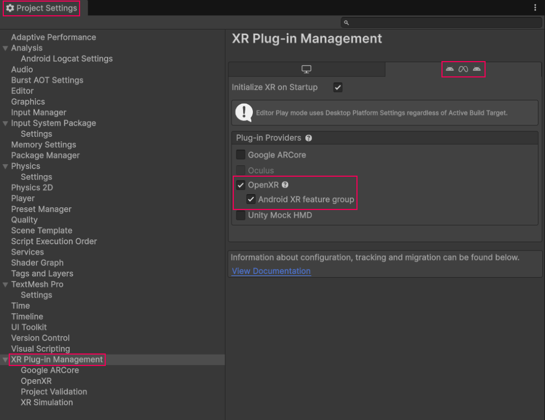Disable the Android XR feature group

tap(251, 199)
